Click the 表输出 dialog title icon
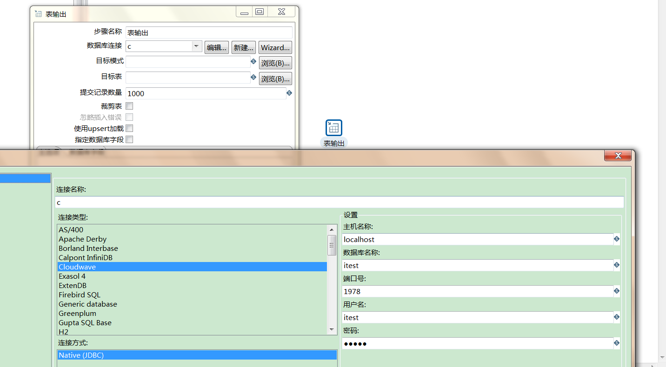 pyautogui.click(x=38, y=13)
